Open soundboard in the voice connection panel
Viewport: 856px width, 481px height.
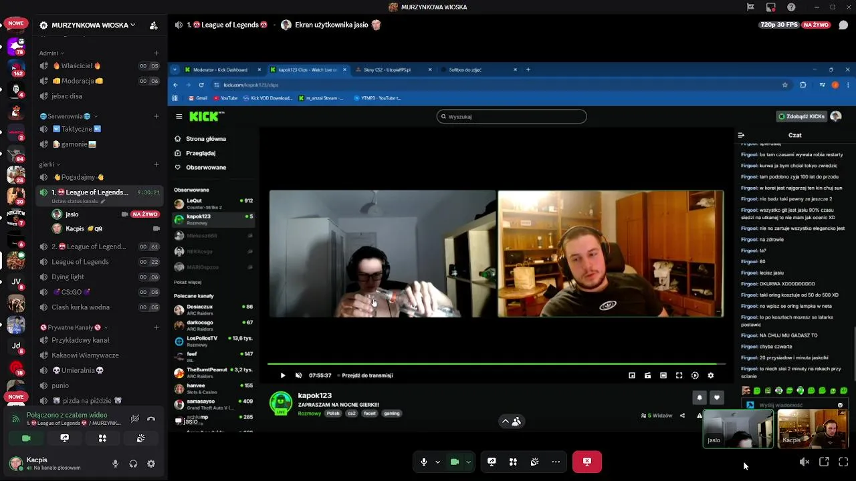click(140, 438)
